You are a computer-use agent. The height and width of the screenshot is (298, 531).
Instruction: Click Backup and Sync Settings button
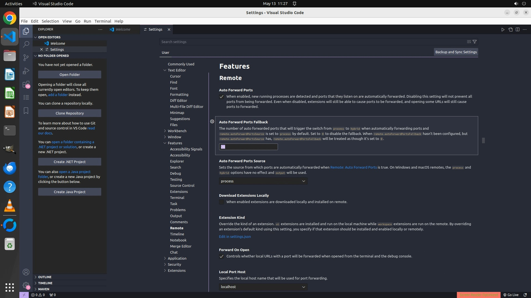point(456,52)
